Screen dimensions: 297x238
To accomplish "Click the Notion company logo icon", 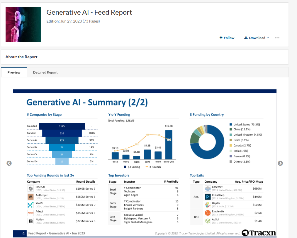I will point(30,221).
